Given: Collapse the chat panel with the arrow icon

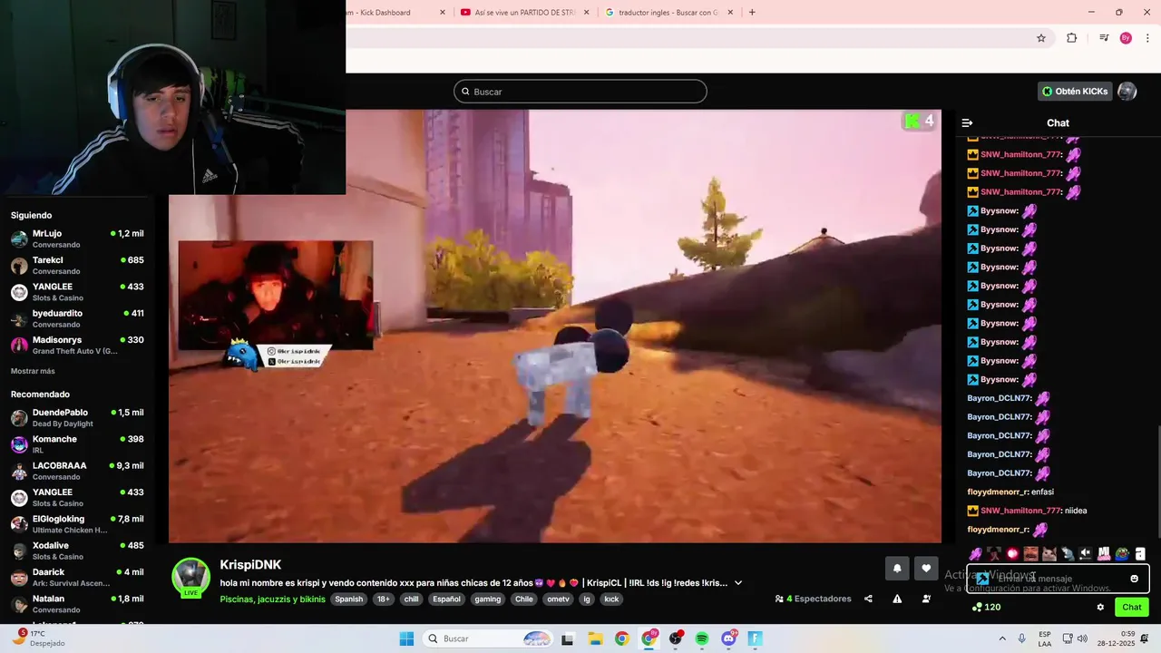Looking at the screenshot, I should tap(967, 122).
